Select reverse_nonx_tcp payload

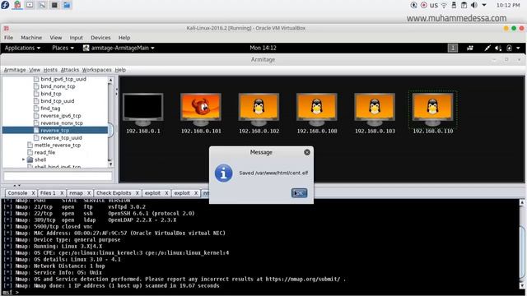click(x=62, y=123)
